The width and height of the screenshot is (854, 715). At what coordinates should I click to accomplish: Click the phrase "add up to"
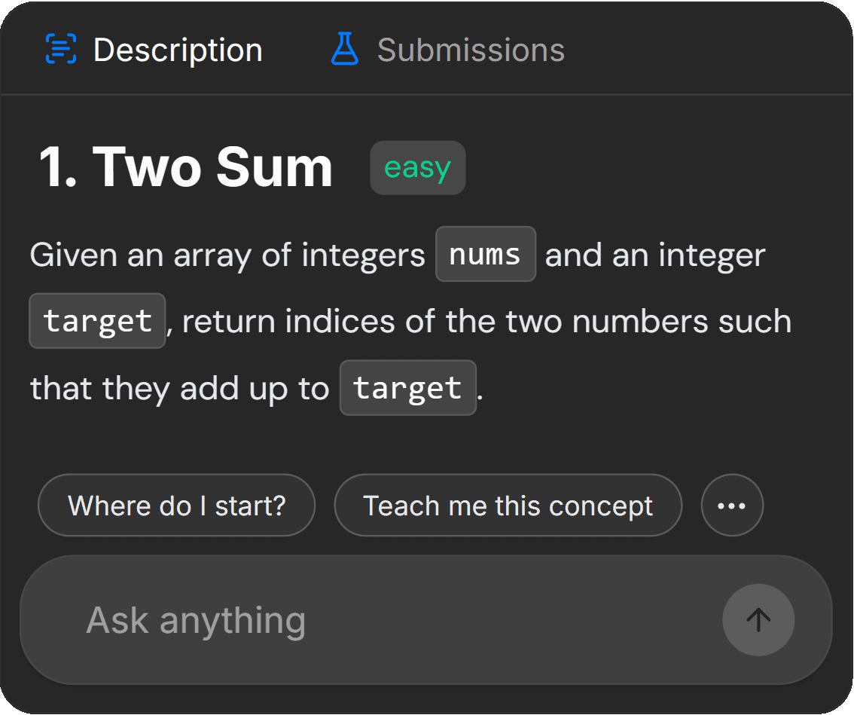(x=254, y=389)
